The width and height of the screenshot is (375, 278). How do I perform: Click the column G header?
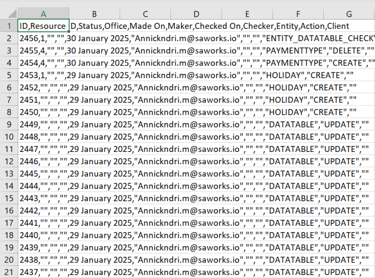pyautogui.click(x=349, y=14)
